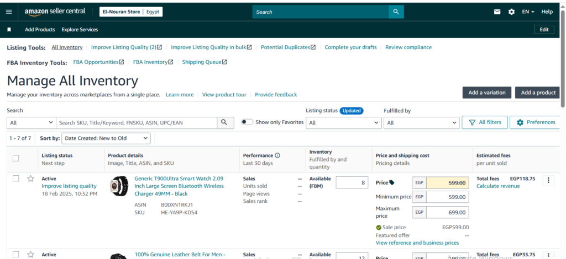Click the Available quantity field showing 8
The image size is (566, 259).
352,182
